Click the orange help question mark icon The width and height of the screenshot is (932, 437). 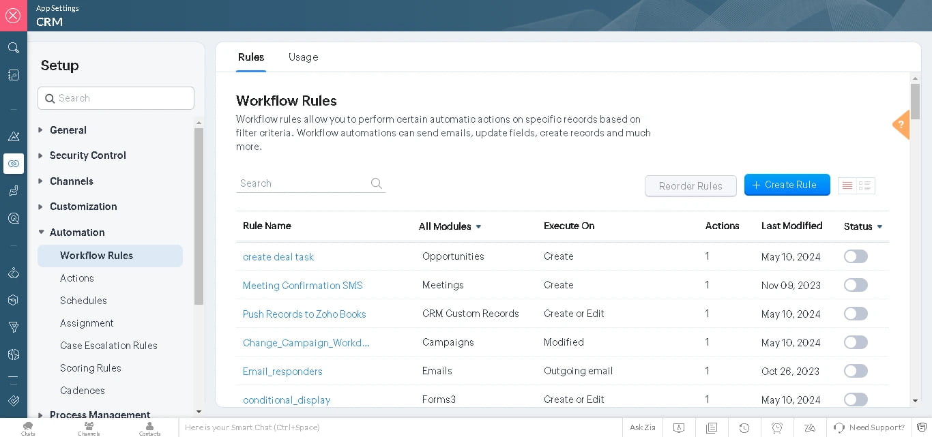tap(901, 125)
